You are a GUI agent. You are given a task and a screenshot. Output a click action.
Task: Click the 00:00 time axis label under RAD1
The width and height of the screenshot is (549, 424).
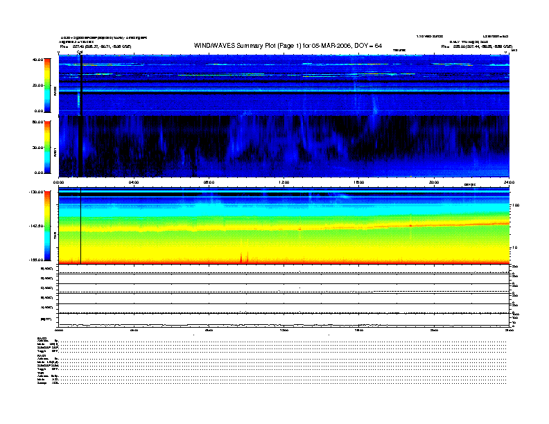point(59,182)
